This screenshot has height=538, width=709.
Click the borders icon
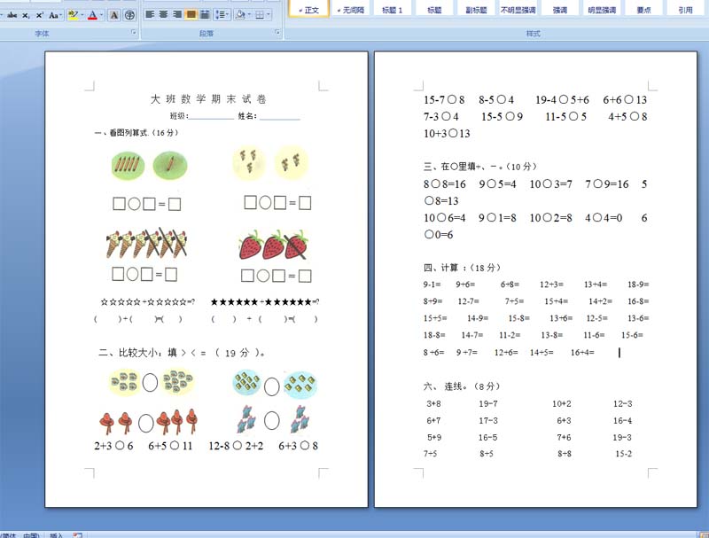(260, 15)
